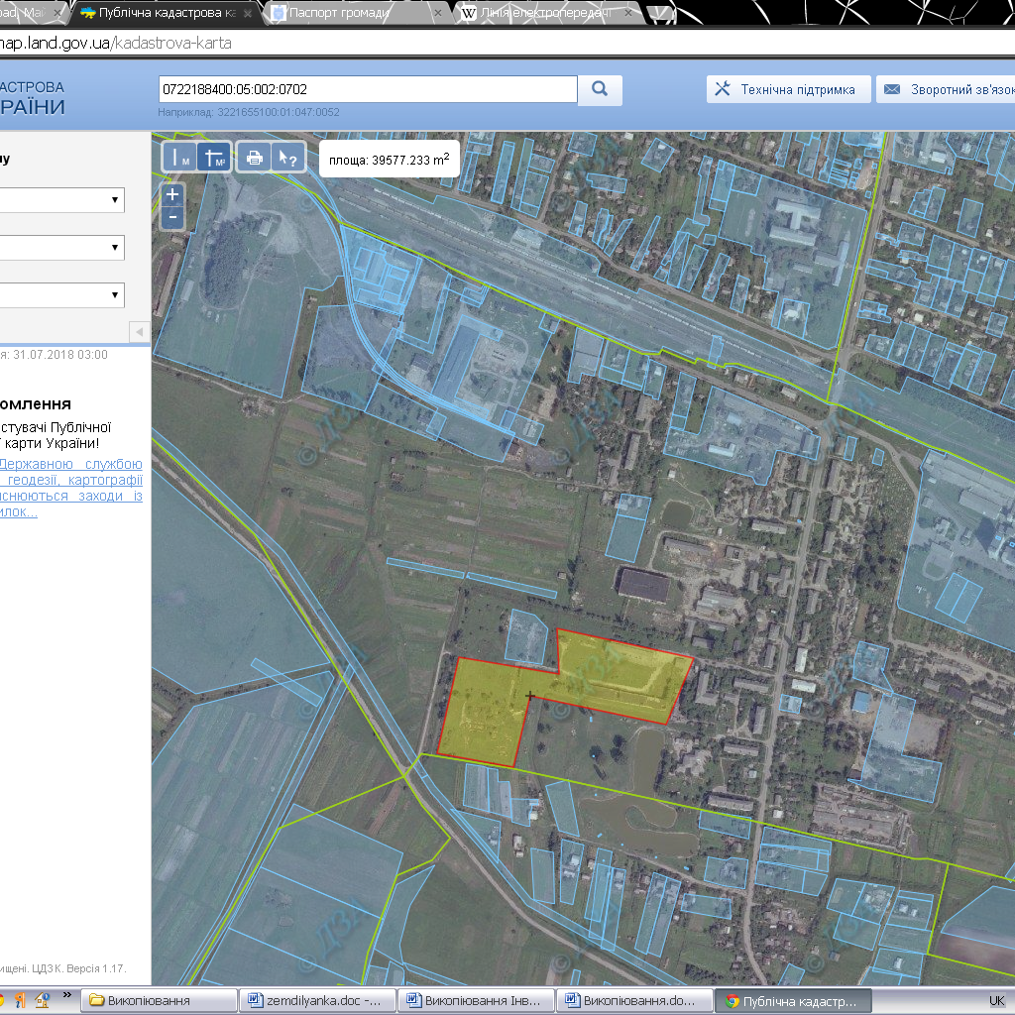Switch to the Паспорт громади tab
The width and height of the screenshot is (1015, 1015).
pyautogui.click(x=351, y=13)
